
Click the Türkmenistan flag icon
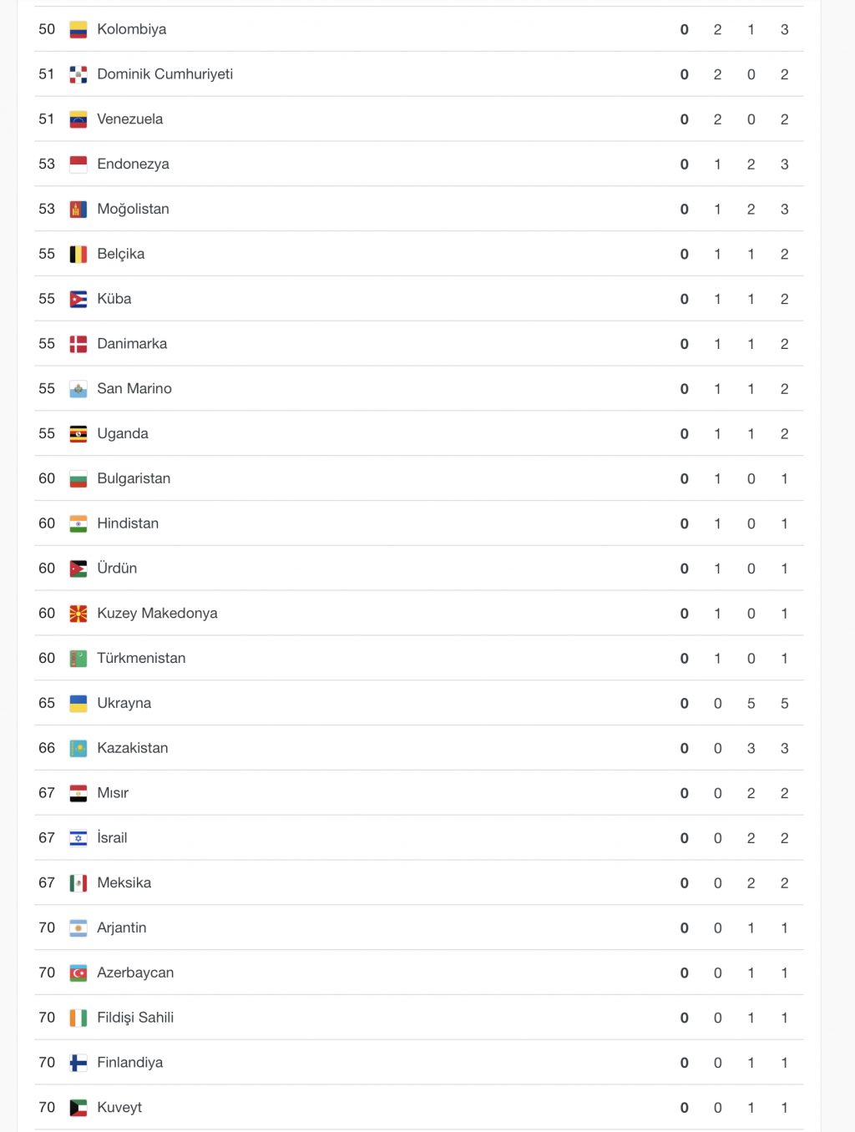coord(78,659)
